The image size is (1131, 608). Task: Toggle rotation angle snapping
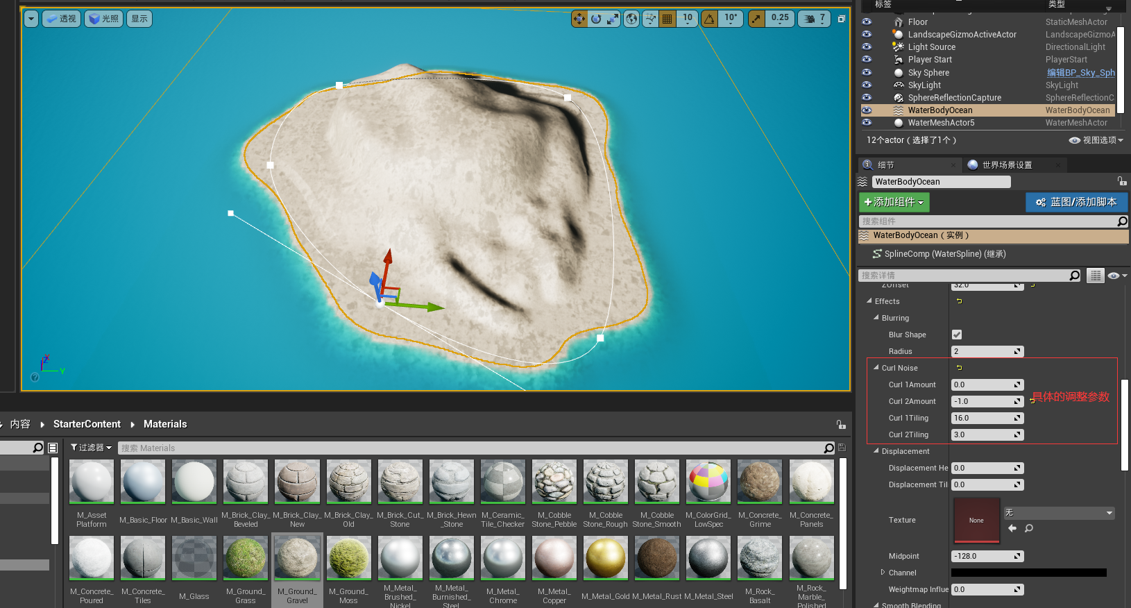click(709, 19)
